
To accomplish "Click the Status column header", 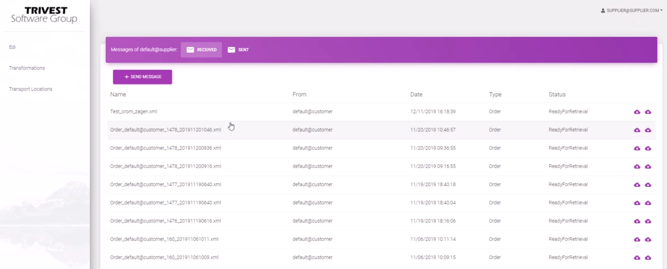I will tap(557, 94).
